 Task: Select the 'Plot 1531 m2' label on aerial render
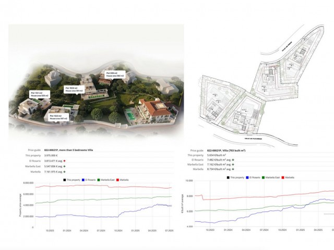(x=39, y=94)
